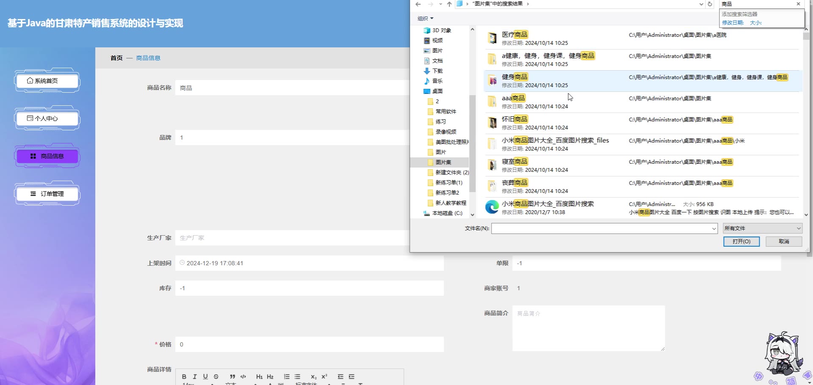Apply H1 heading style
Screen dimensions: 813x385
tap(259, 377)
